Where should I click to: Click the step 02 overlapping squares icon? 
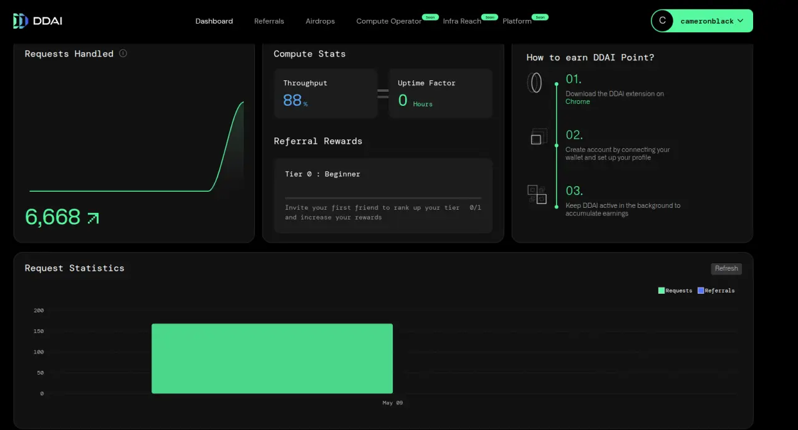(539, 136)
